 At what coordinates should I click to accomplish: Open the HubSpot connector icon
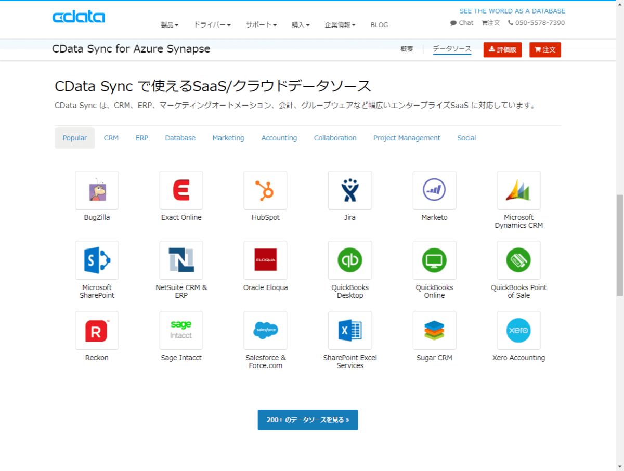coord(265,190)
